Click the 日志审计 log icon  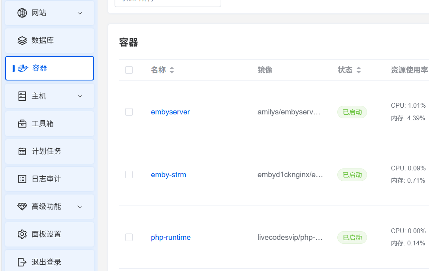[23, 179]
